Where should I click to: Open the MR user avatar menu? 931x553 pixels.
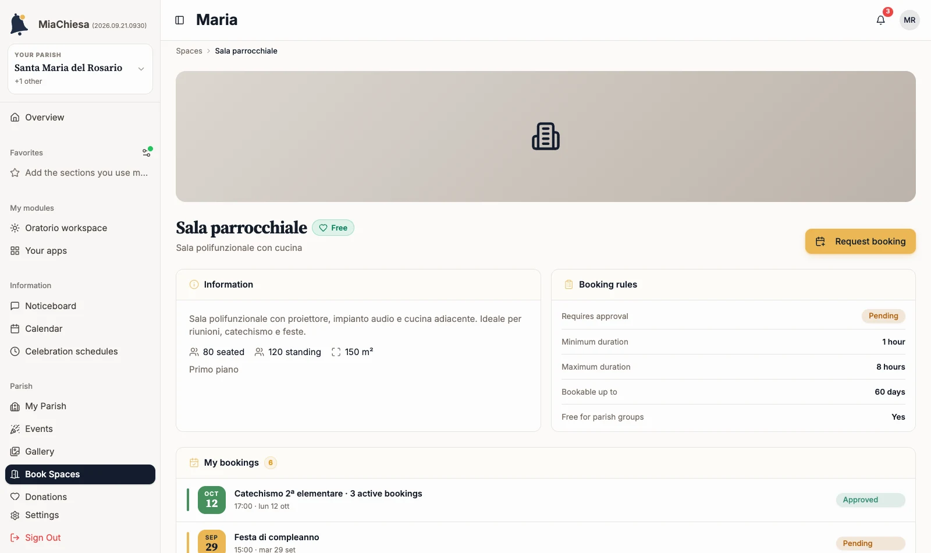(x=909, y=20)
